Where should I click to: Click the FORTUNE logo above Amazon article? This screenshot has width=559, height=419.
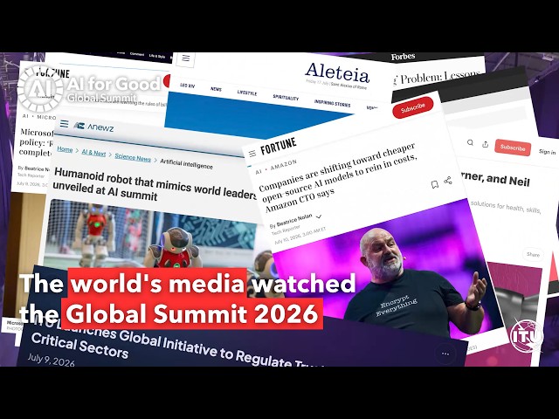(279, 146)
